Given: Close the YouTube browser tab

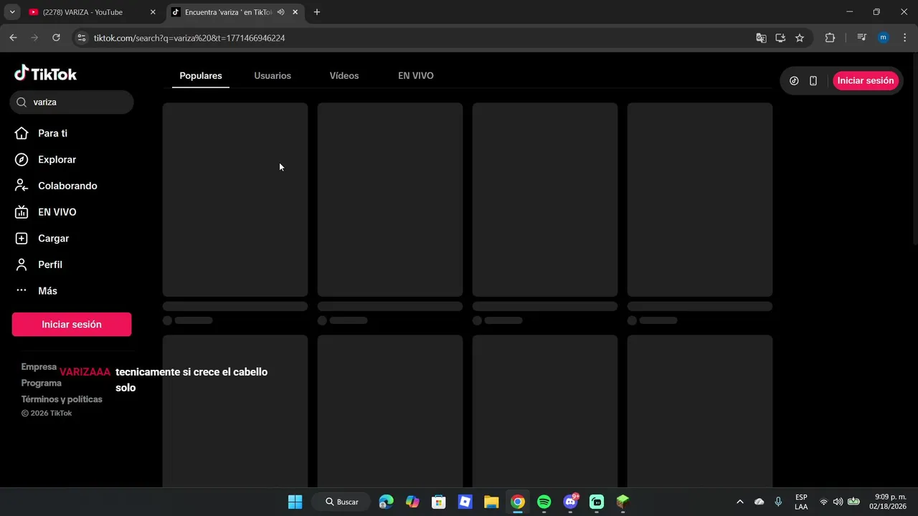Looking at the screenshot, I should pyautogui.click(x=153, y=12).
